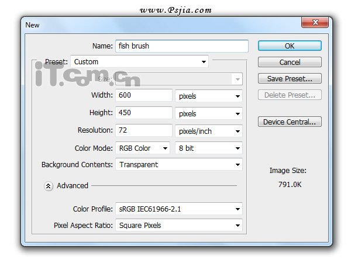Focus the Name field containing fish brush
This screenshot has height=263, width=351.
pyautogui.click(x=182, y=46)
